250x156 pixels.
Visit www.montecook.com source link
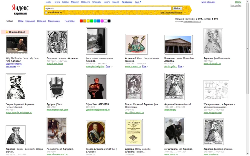click(x=57, y=110)
